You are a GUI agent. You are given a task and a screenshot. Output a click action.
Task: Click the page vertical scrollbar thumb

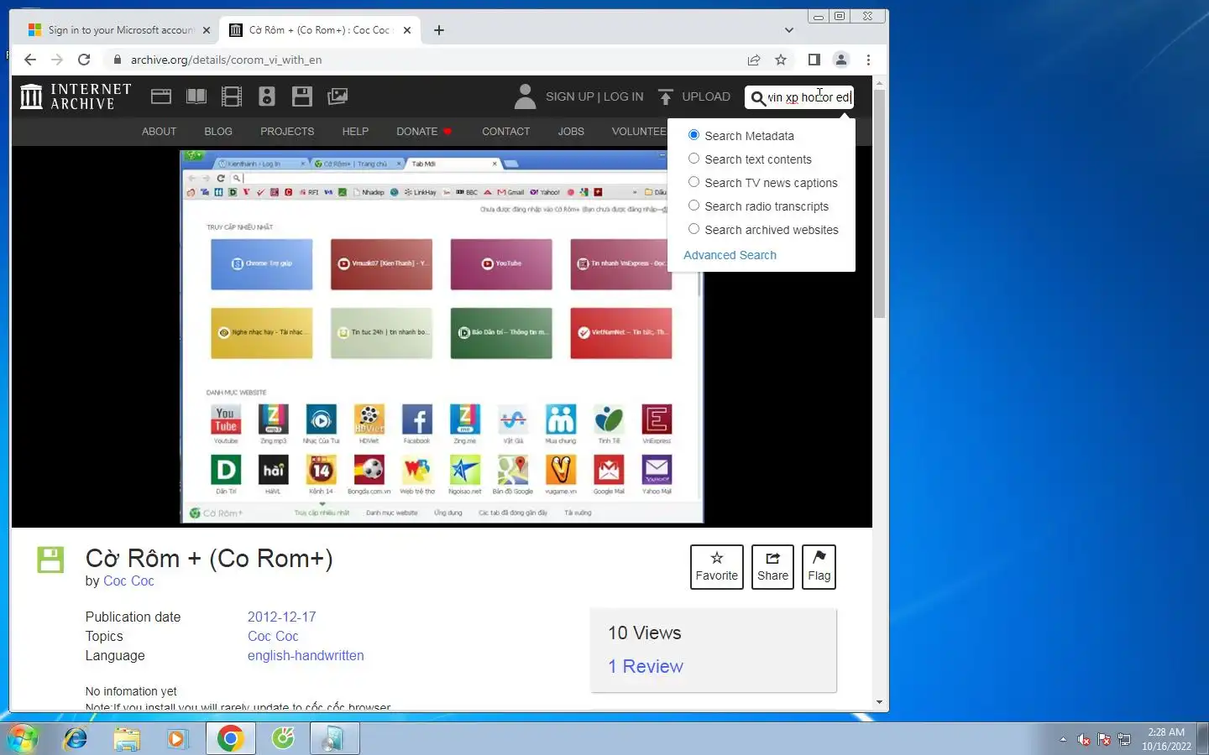pyautogui.click(x=879, y=203)
